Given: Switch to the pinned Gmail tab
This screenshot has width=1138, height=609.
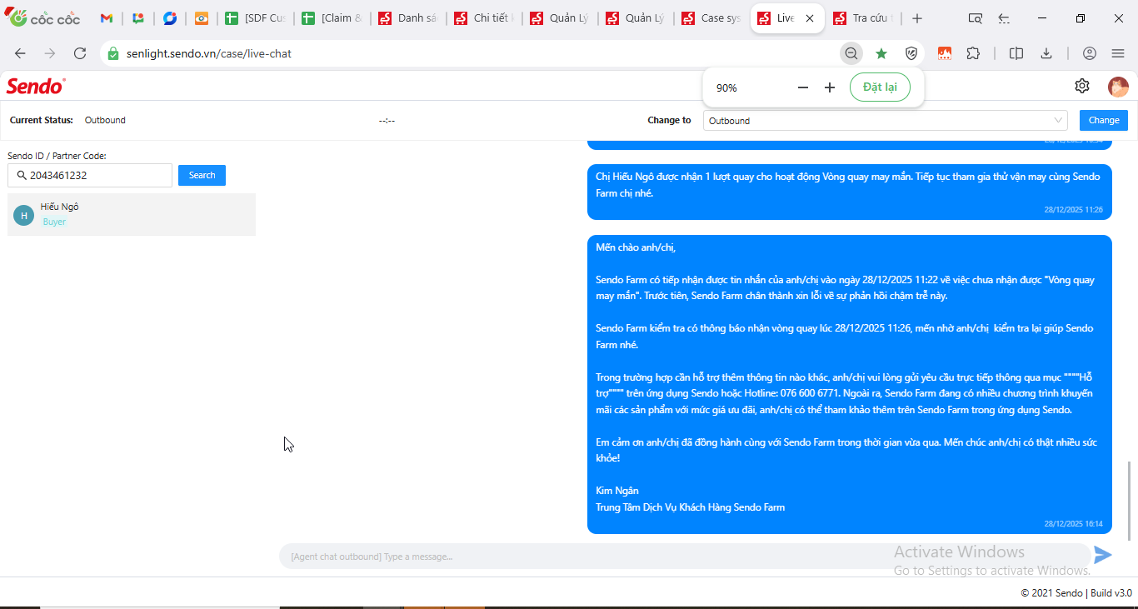Looking at the screenshot, I should click(107, 18).
